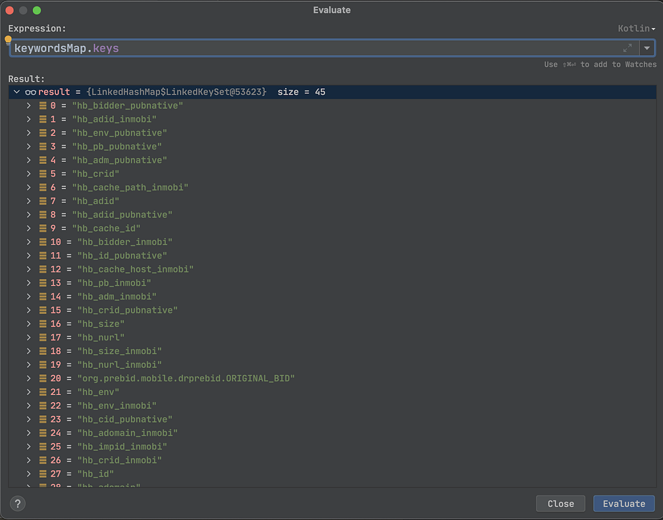The width and height of the screenshot is (663, 520).
Task: Click the glasses icon beside result
Action: point(30,92)
